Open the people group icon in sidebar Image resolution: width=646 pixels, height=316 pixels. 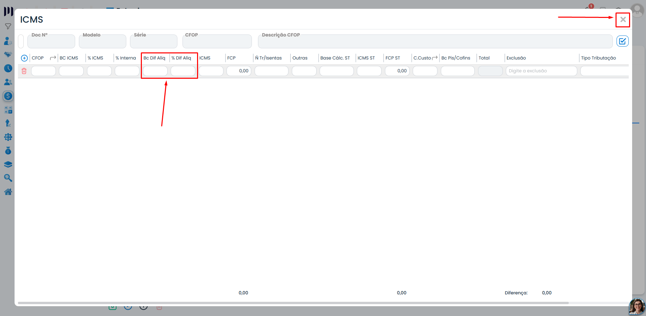pos(8,82)
